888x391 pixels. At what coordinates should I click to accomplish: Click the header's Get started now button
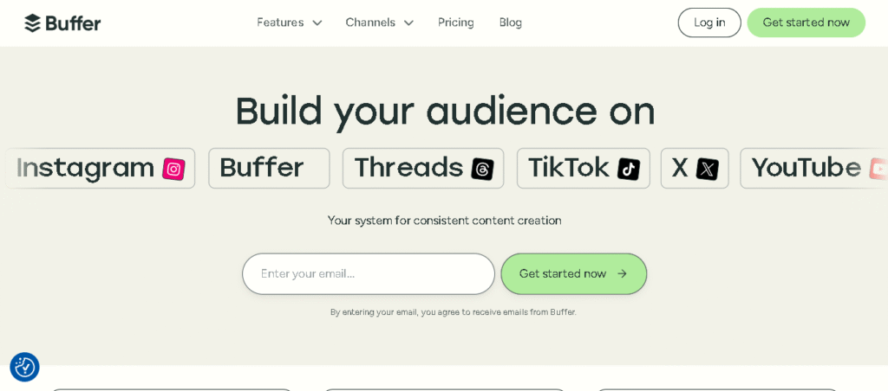tap(806, 22)
